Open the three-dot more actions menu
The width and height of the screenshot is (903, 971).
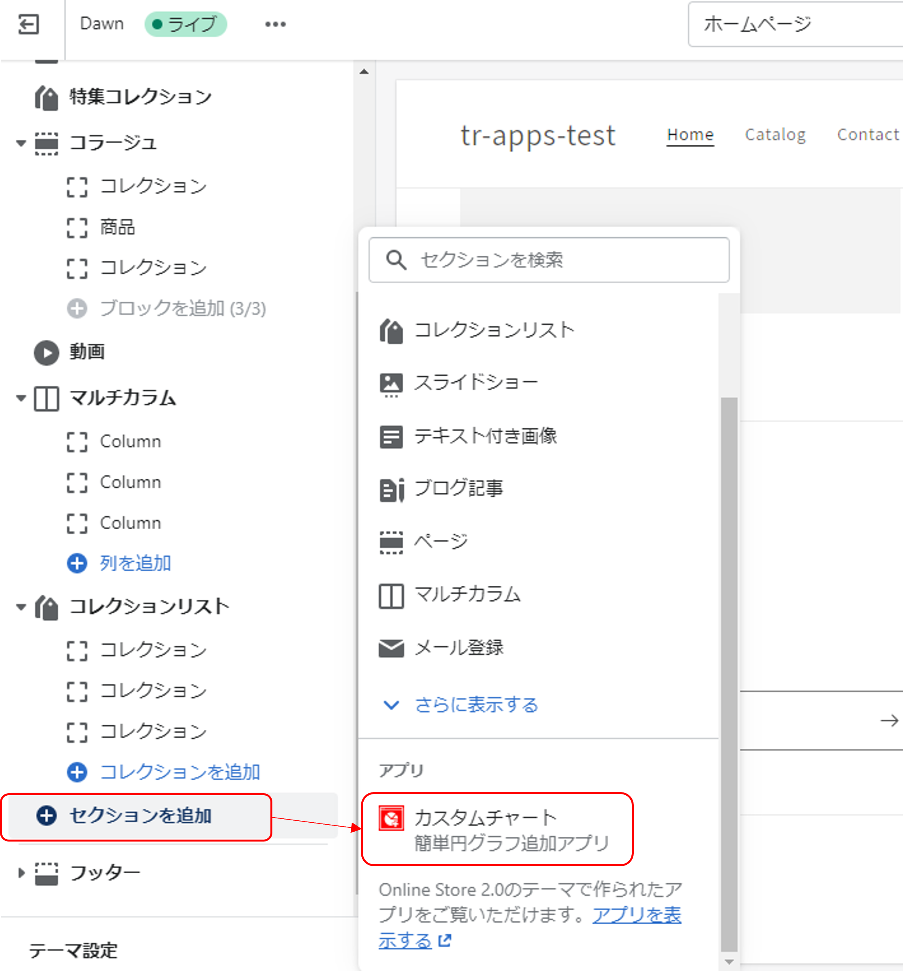click(275, 24)
